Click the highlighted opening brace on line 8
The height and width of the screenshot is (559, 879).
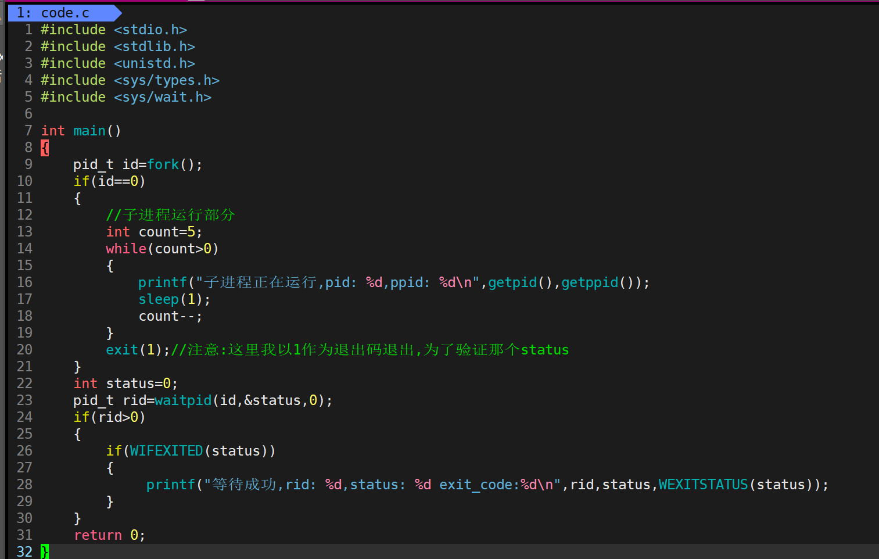tap(45, 148)
